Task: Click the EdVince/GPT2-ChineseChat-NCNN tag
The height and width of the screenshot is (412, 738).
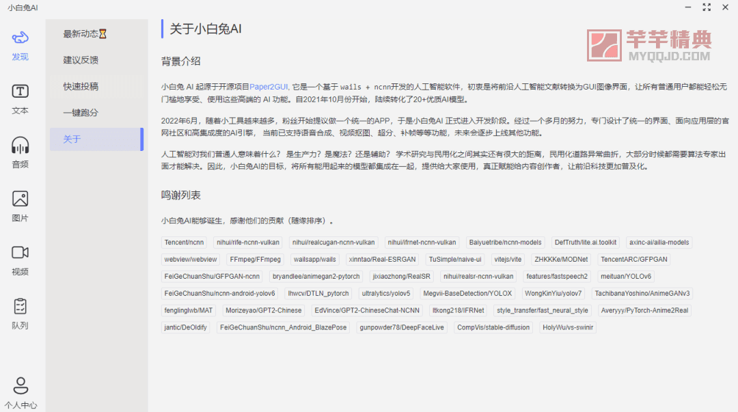Action: [x=367, y=310]
